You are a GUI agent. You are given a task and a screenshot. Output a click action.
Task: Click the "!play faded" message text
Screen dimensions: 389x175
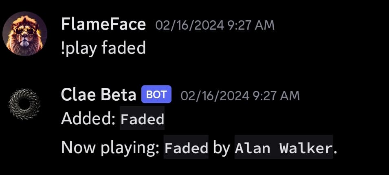(103, 48)
